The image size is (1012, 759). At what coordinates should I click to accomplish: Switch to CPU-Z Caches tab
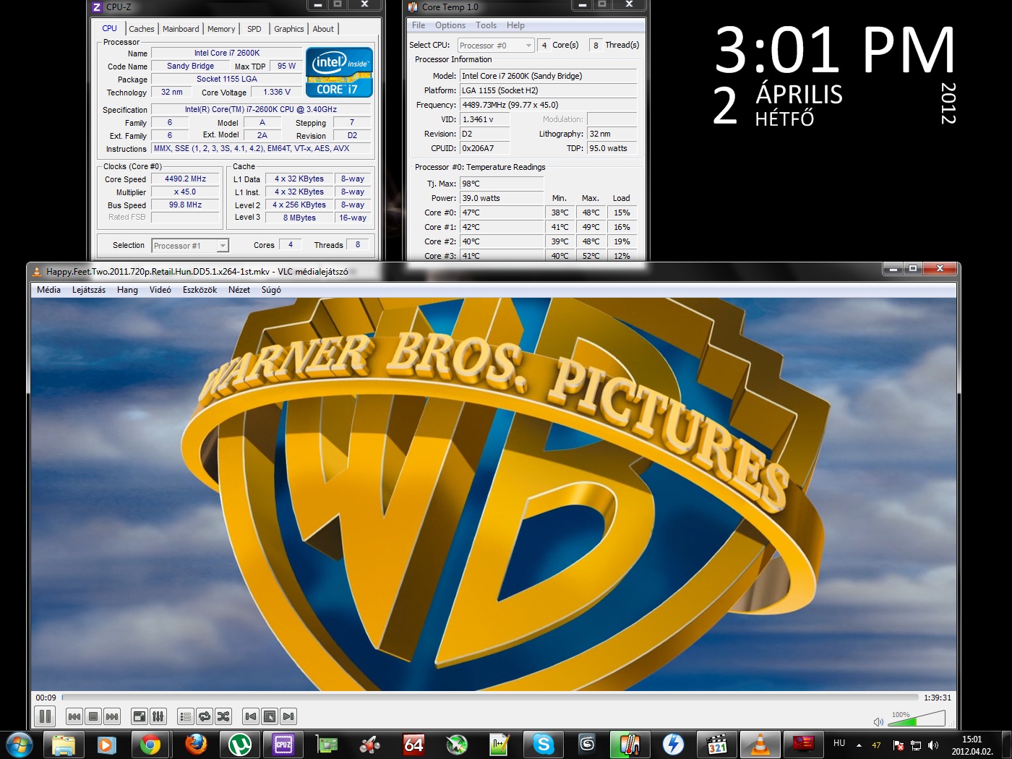[x=142, y=29]
